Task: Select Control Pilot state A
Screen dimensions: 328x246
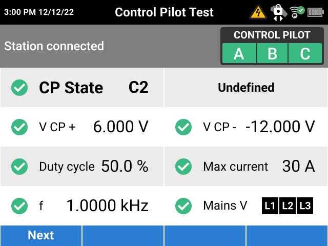Action: (239, 53)
